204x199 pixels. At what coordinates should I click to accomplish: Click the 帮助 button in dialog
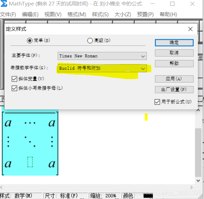click(x=174, y=63)
